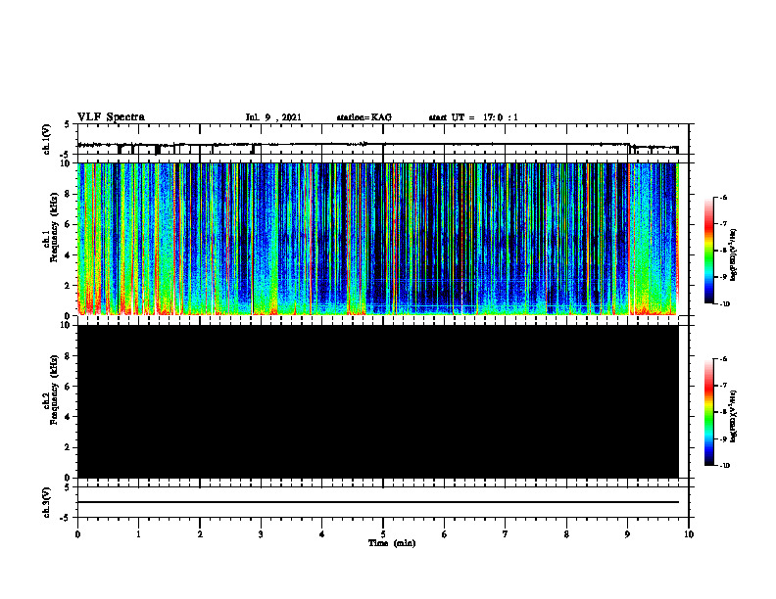Click the "5" tick on the time axis
The image size is (776, 599).
(383, 534)
